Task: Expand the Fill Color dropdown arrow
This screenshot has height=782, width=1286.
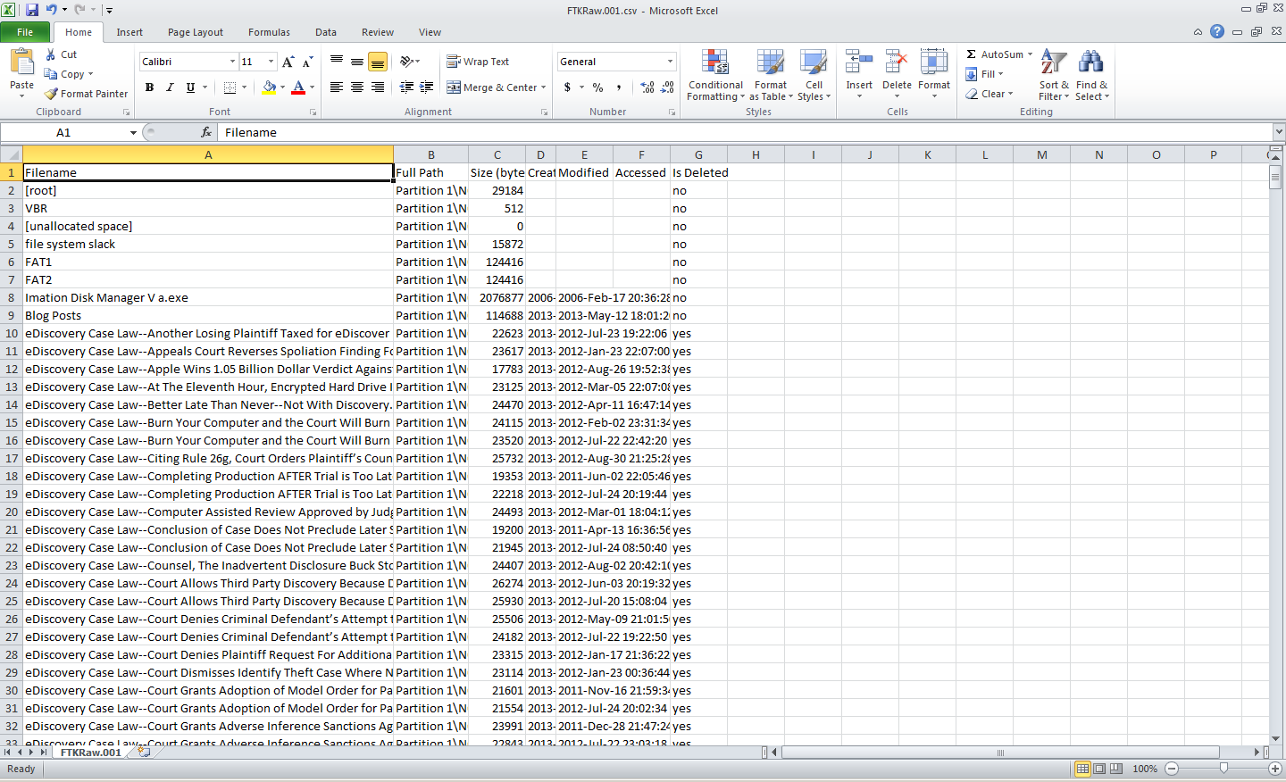Action: pos(283,87)
